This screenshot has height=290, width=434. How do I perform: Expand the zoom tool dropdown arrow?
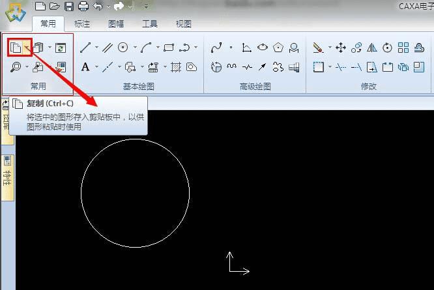27,67
